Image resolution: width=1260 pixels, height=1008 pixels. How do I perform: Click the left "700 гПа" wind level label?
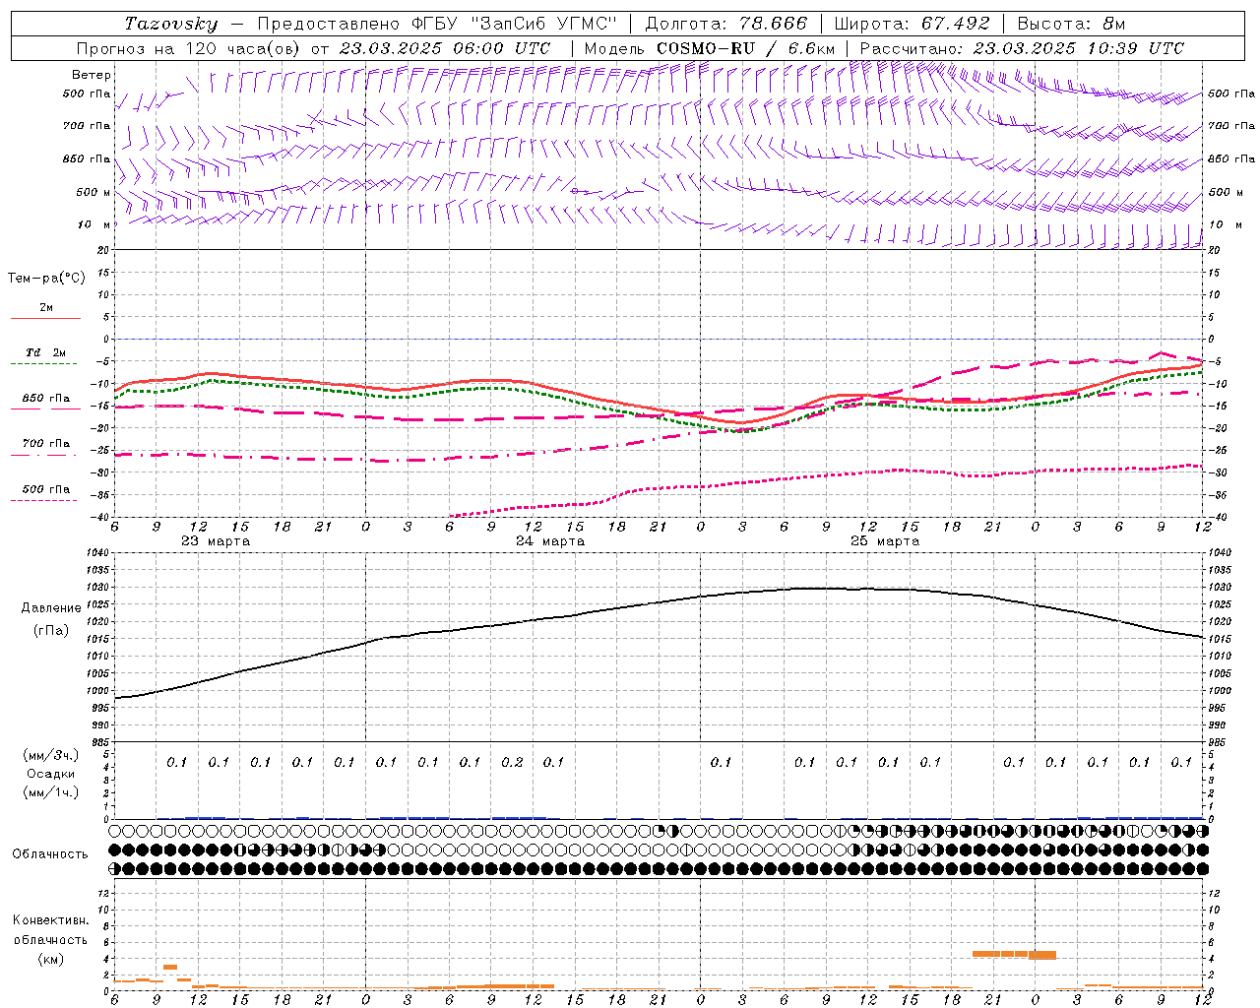87,126
